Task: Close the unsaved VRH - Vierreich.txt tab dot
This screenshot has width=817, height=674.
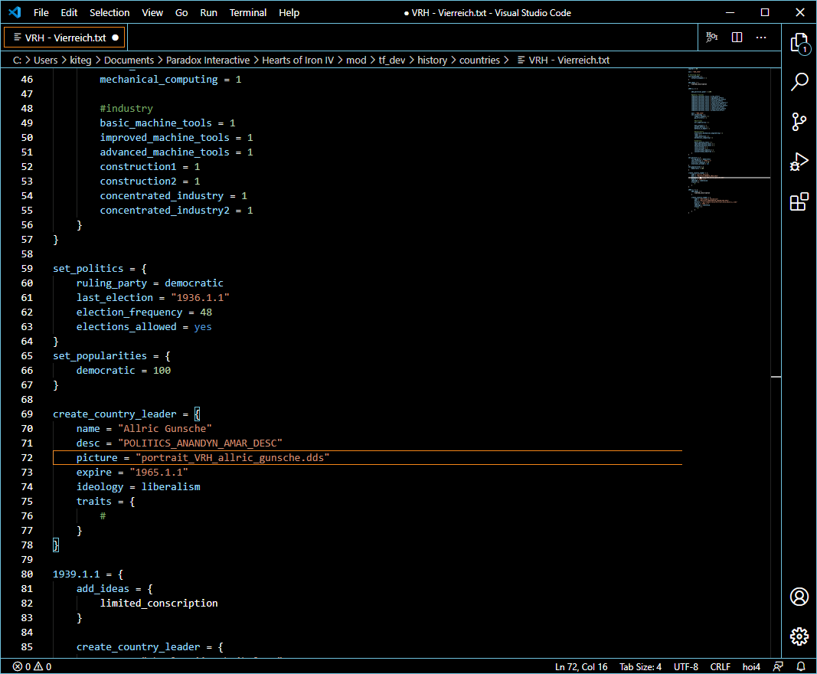Action: click(x=115, y=38)
